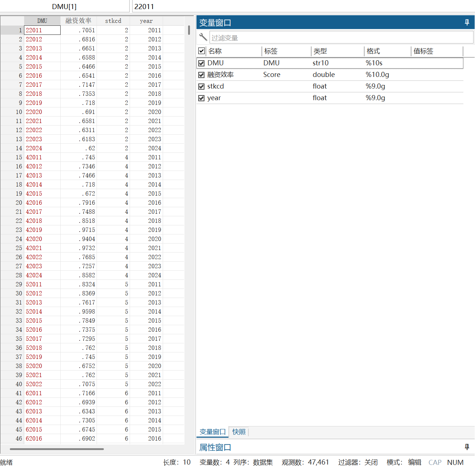Switch to the 变量窗口 tab
Image resolution: width=475 pixels, height=466 pixels.
(x=212, y=432)
